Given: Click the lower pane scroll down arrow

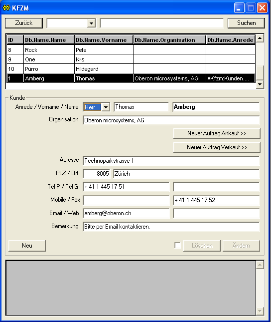Looking at the screenshot, I should (x=260, y=311).
